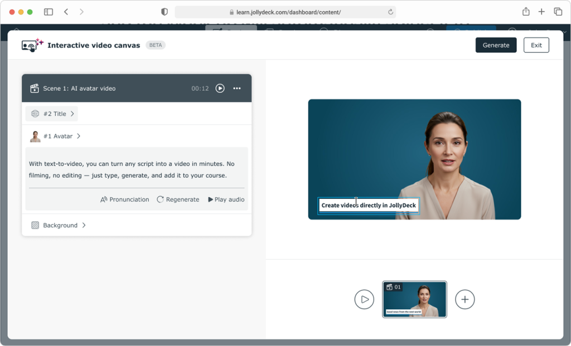Image resolution: width=571 pixels, height=346 pixels.
Task: Reload the page
Action: click(390, 12)
